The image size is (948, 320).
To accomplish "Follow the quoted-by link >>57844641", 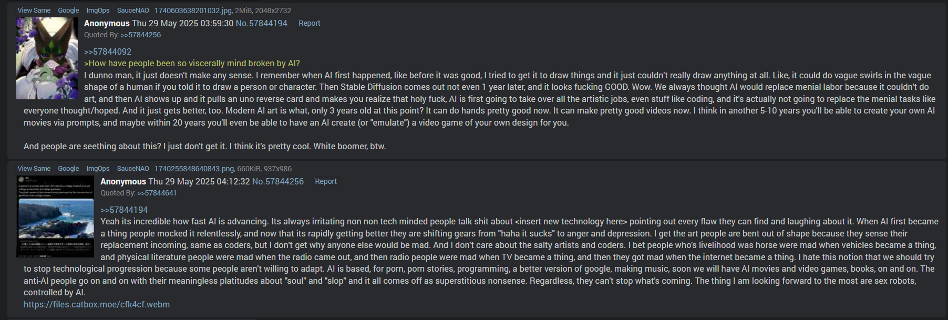I will pyautogui.click(x=157, y=193).
